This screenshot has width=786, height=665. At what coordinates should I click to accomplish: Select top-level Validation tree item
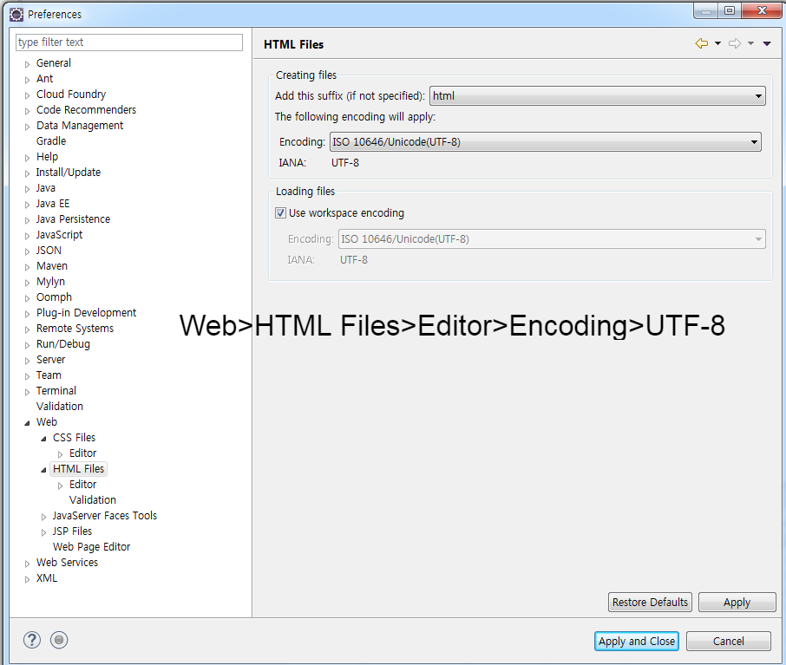click(x=60, y=406)
